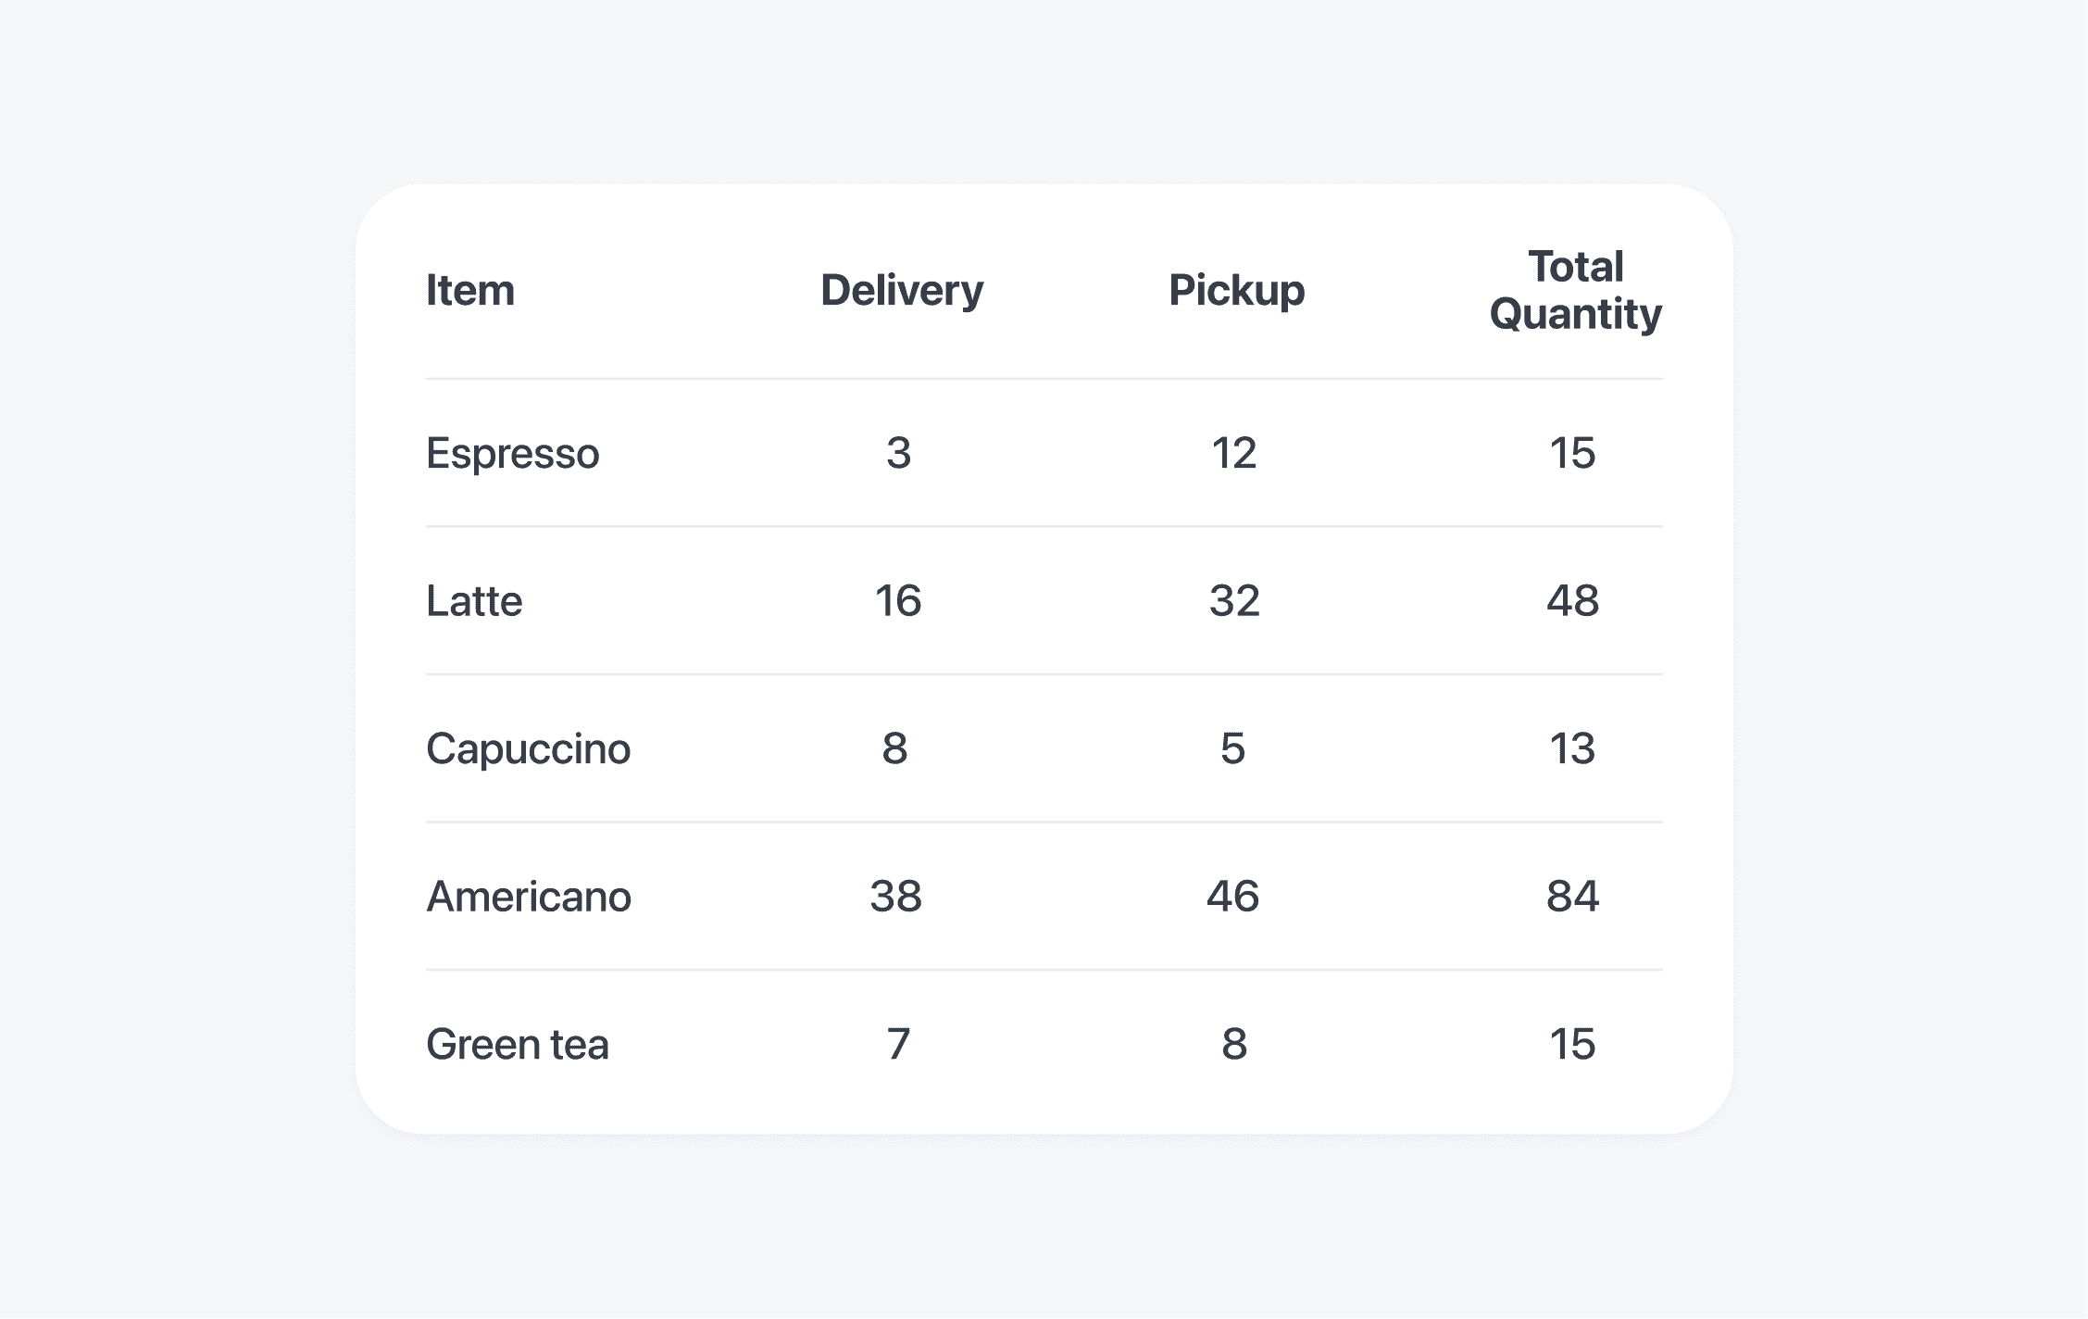Click the Pickup column header
The width and height of the screenshot is (2088, 1319).
tap(1236, 291)
